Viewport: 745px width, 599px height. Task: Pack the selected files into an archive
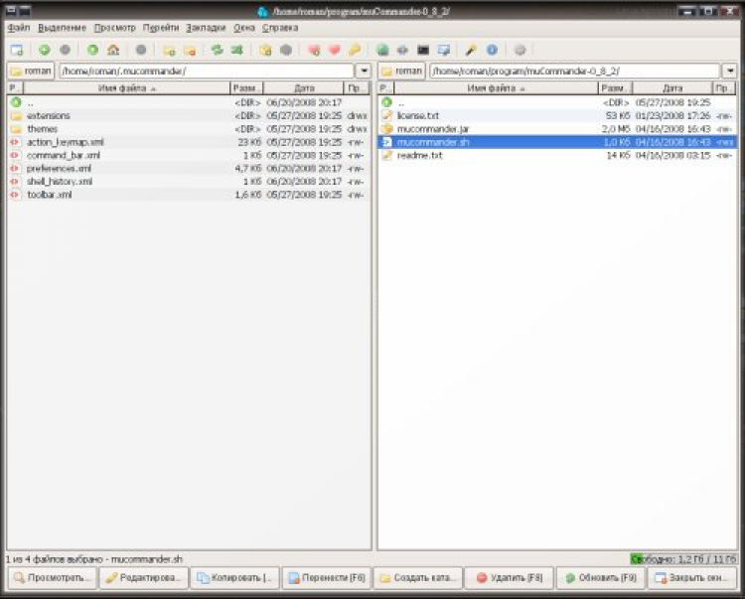click(265, 50)
